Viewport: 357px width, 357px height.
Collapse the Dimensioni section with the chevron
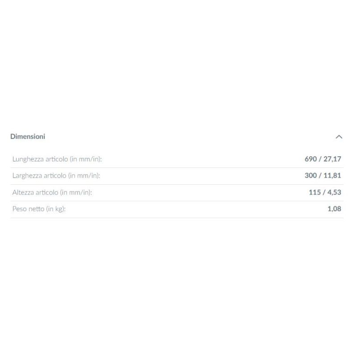(339, 137)
